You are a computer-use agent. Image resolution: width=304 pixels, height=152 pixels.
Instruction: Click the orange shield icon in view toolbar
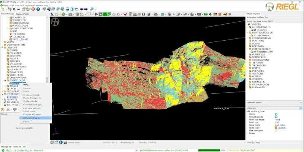(x=220, y=14)
